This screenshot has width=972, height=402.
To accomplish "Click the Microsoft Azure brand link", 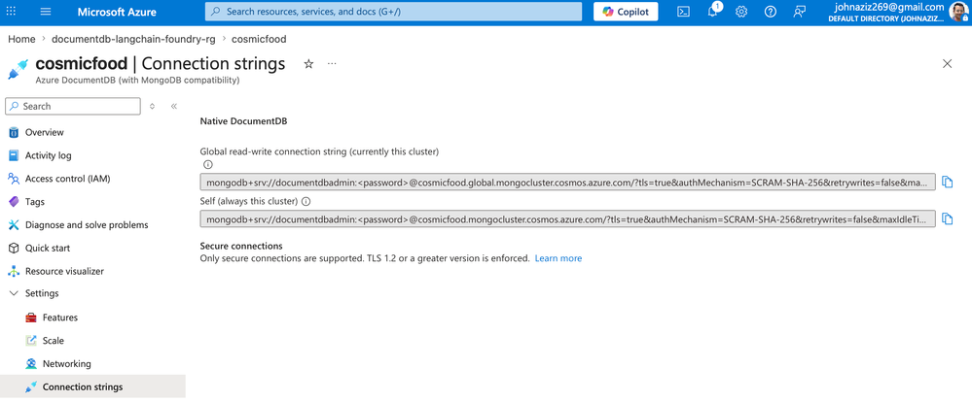I will pos(117,12).
